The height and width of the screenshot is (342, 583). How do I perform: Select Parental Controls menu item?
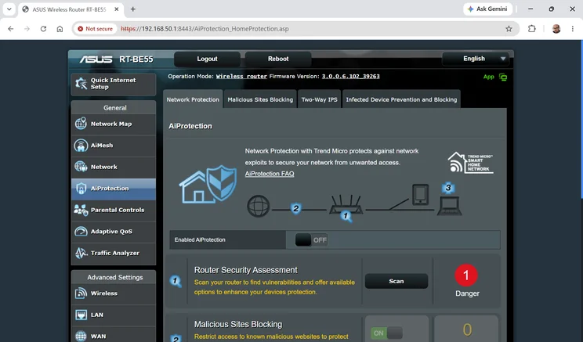tap(114, 210)
